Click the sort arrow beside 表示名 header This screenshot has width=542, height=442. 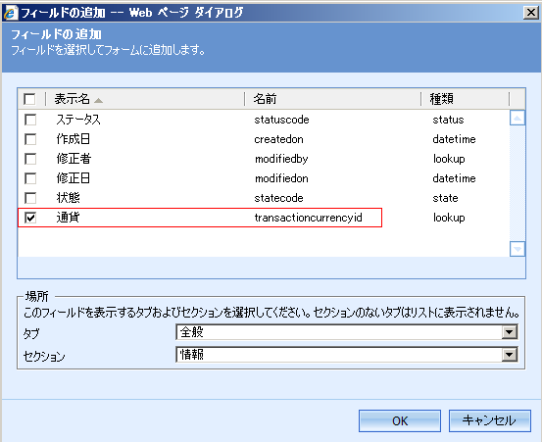click(99, 101)
